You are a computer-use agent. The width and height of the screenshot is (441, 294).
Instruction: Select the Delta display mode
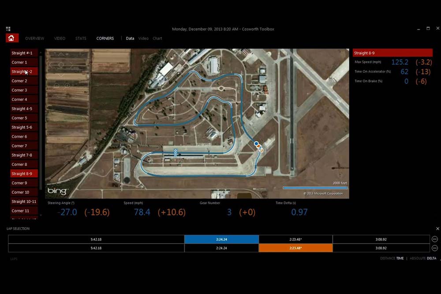coord(431,258)
